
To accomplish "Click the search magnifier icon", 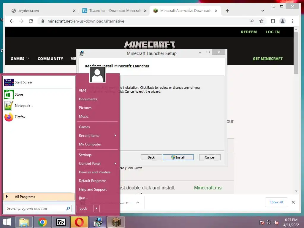I will [68, 208].
